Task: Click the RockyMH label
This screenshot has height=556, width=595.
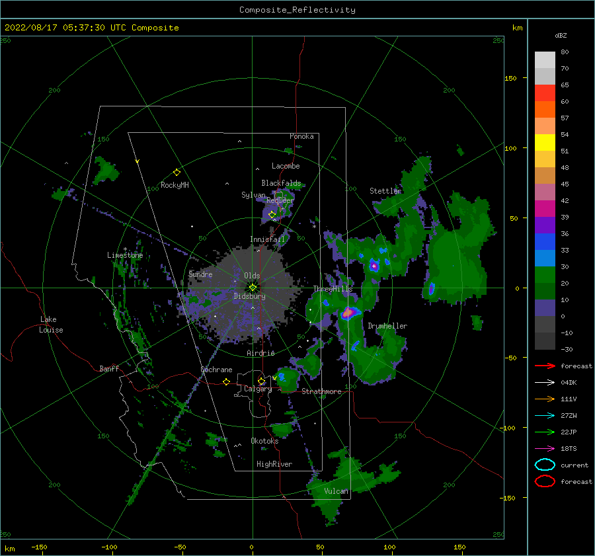Action: 175,185
